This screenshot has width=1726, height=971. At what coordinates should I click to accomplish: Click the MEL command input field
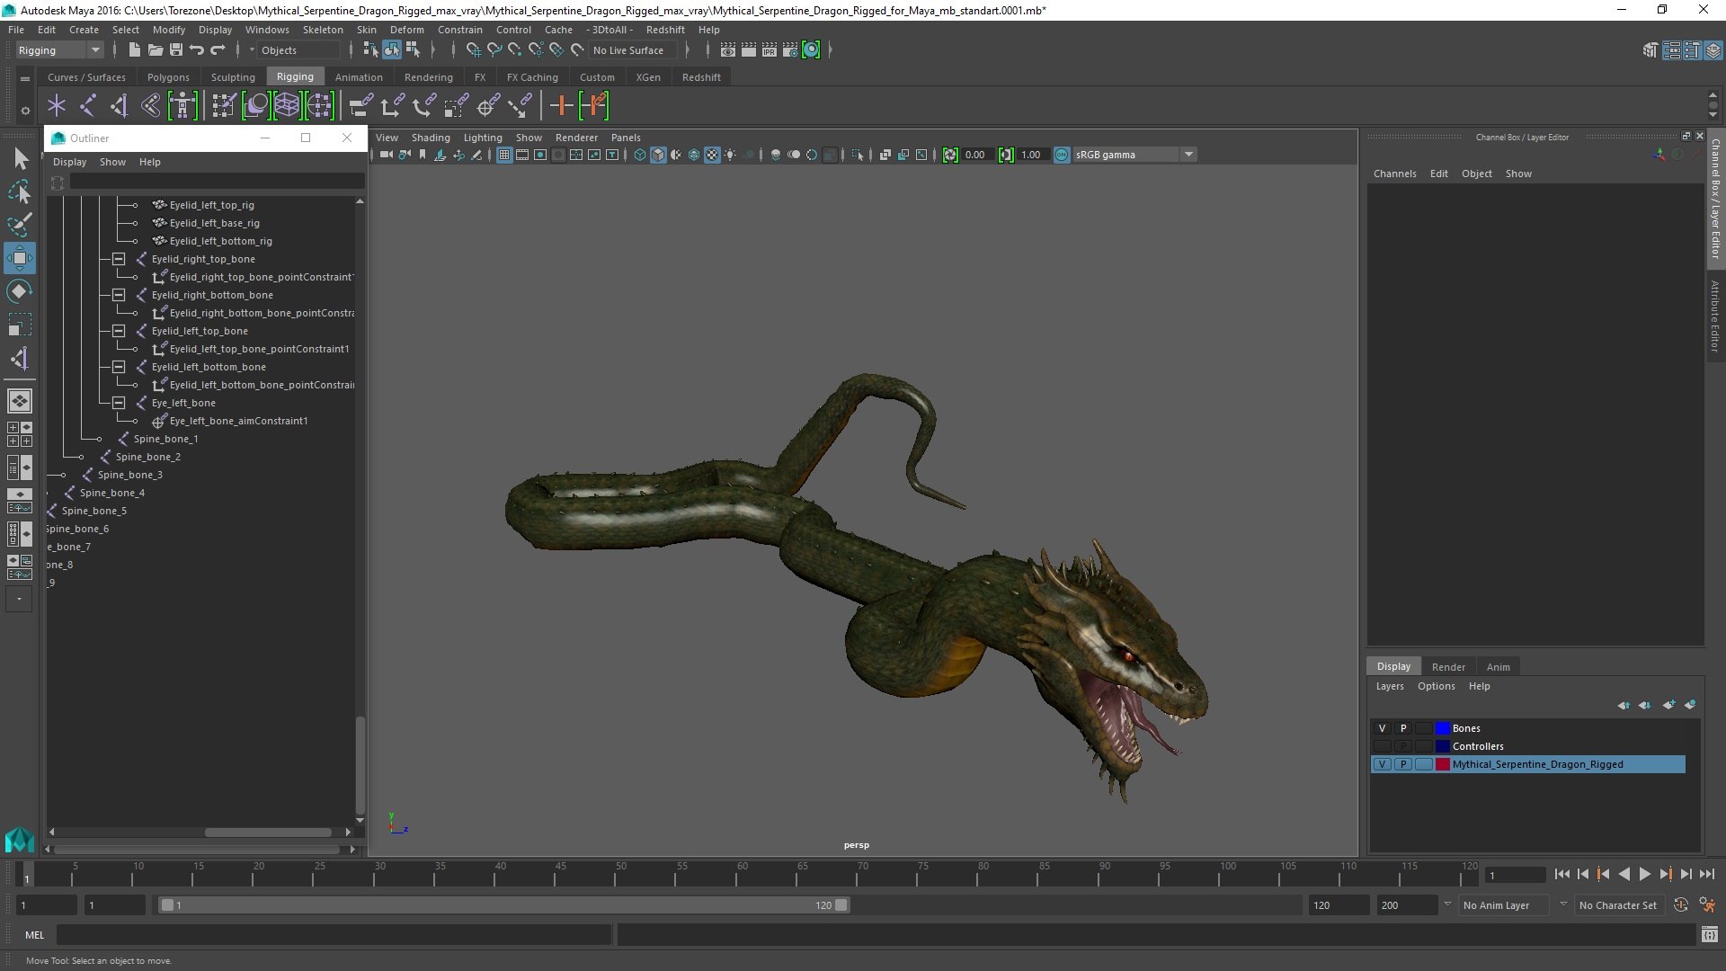tap(334, 935)
